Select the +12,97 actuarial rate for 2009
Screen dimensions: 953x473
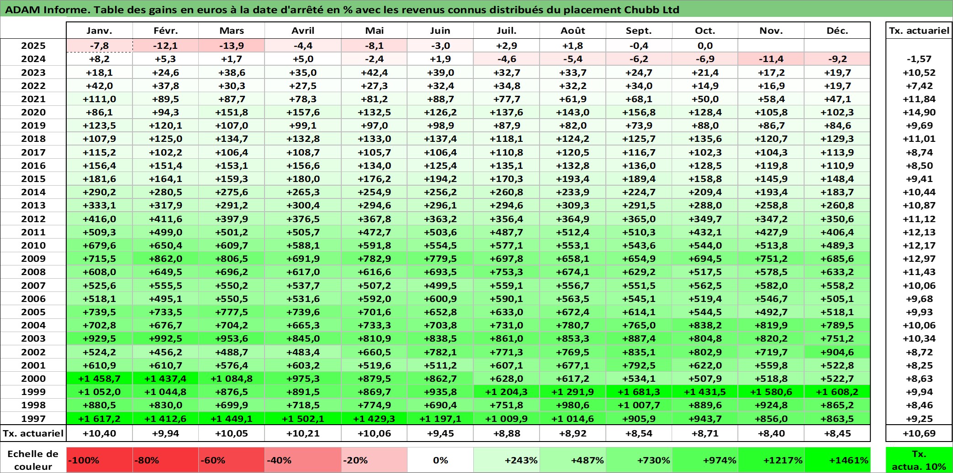(x=919, y=259)
